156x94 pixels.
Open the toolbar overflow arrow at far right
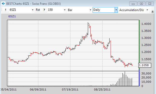pos(152,12)
